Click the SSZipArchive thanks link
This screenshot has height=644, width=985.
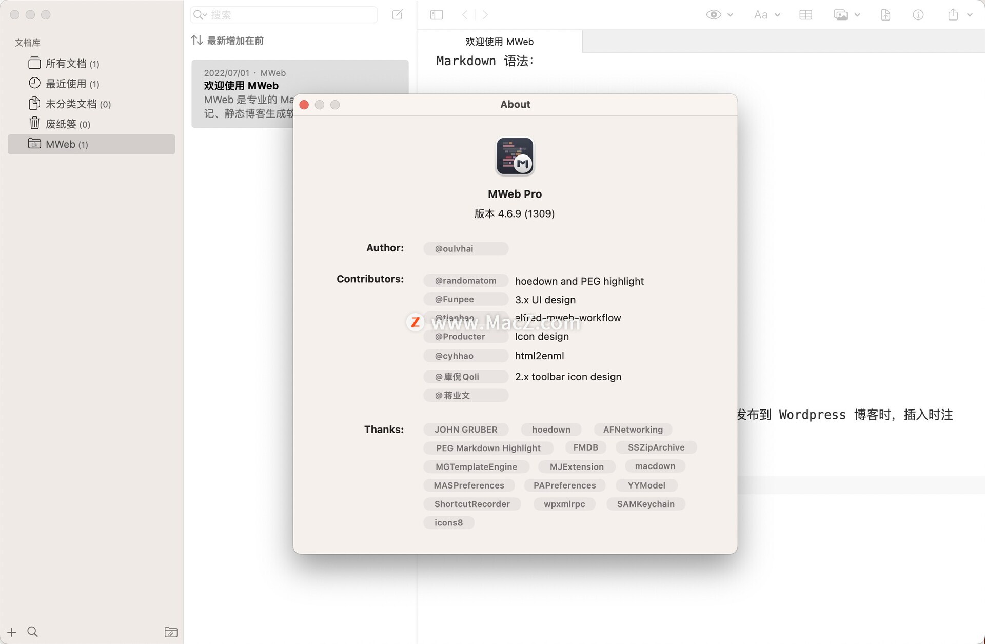pos(656,447)
